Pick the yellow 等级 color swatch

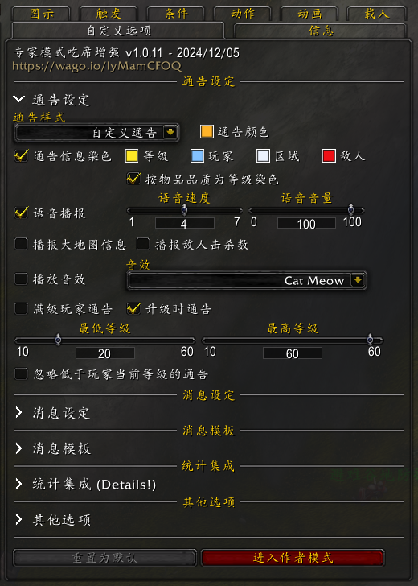pyautogui.click(x=132, y=156)
